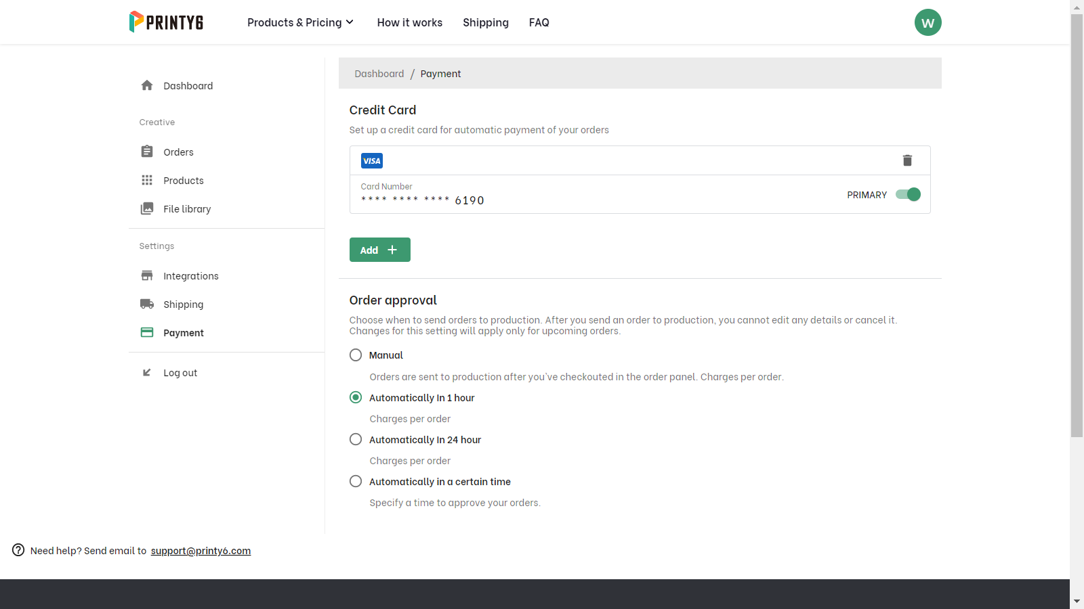The width and height of the screenshot is (1084, 609).
Task: Click the Dashboard home icon in sidebar
Action: click(x=147, y=85)
